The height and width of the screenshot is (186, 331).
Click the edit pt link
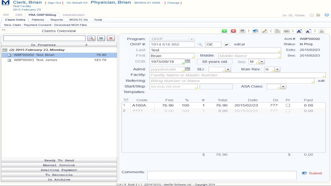point(240,44)
